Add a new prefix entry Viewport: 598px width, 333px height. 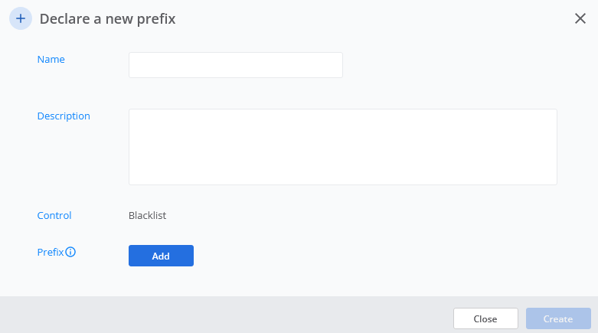click(x=161, y=256)
